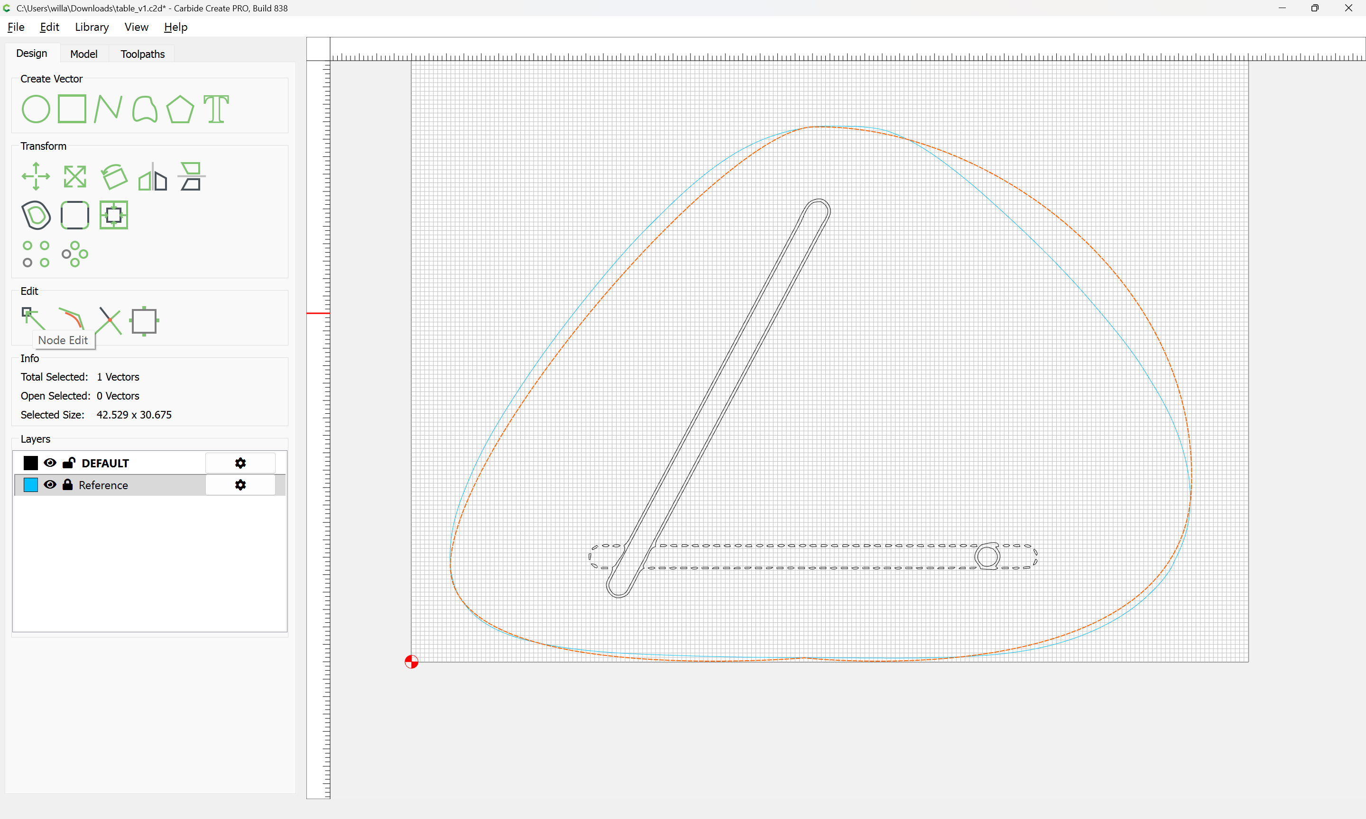Screen dimensions: 1366x819
Task: Click the Move transform icon
Action: pos(36,177)
